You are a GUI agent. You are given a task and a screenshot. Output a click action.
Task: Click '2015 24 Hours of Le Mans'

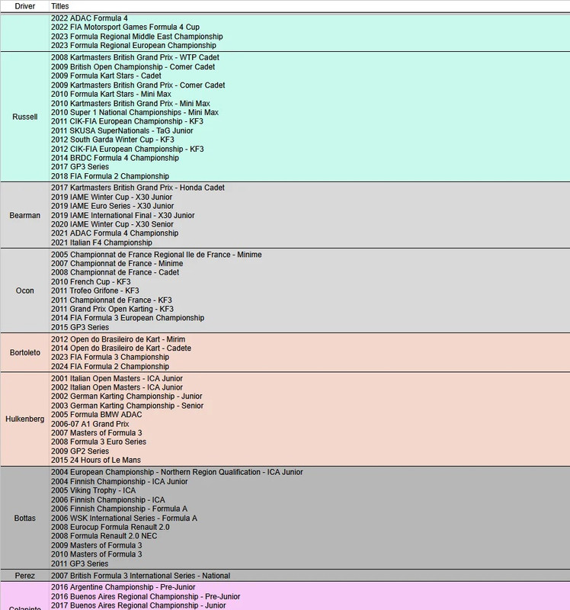point(96,461)
